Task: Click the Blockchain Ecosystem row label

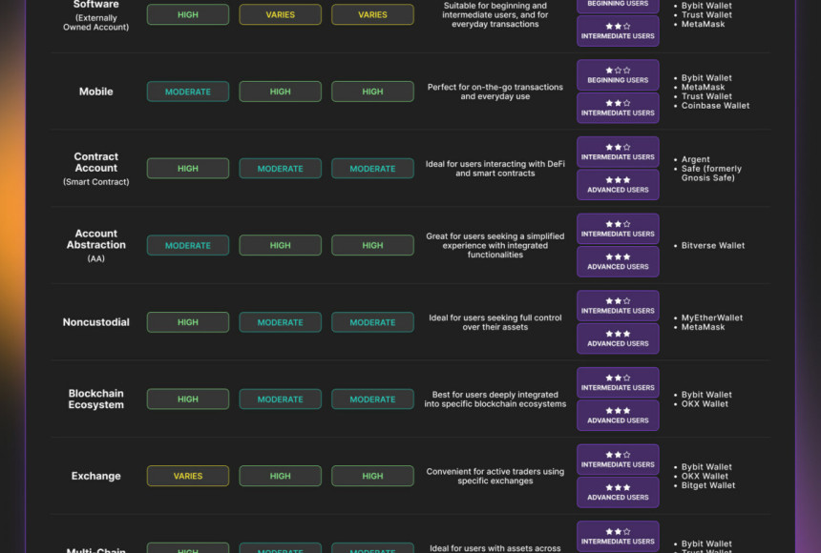Action: point(96,399)
